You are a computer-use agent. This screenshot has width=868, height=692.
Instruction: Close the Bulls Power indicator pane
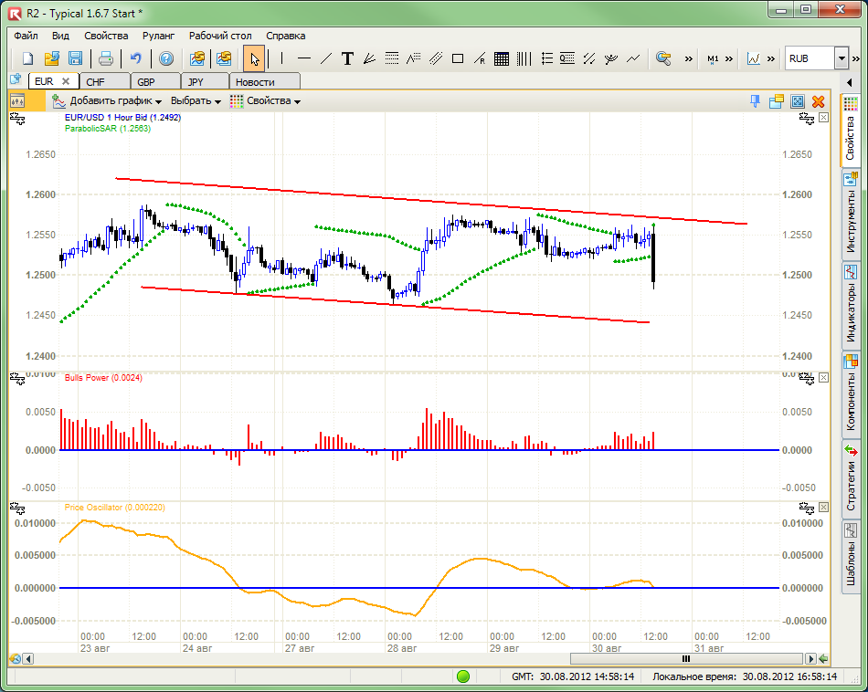click(824, 378)
